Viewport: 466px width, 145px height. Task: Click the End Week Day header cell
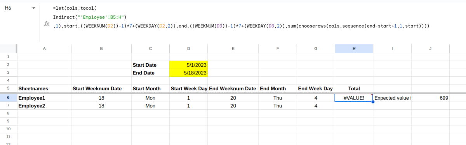coord(316,88)
